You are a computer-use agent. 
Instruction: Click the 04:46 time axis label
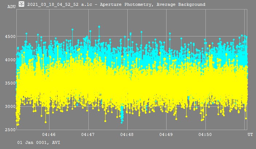click(x=49, y=134)
